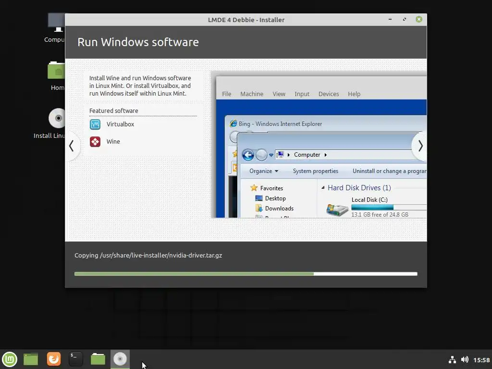The height and width of the screenshot is (369, 492).
Task: Open the Files manager in the taskbar
Action: pyautogui.click(x=98, y=359)
